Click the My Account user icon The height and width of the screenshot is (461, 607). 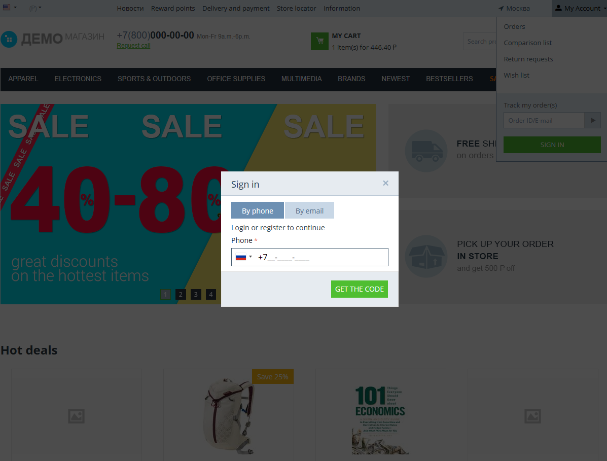(558, 8)
